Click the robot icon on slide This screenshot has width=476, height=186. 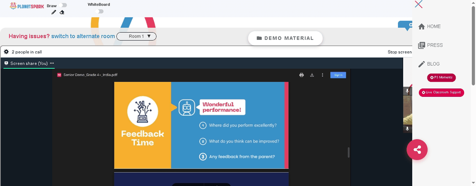(187, 108)
